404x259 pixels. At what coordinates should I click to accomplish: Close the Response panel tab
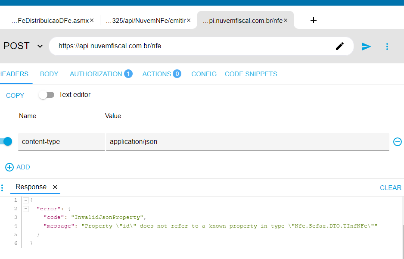point(55,187)
